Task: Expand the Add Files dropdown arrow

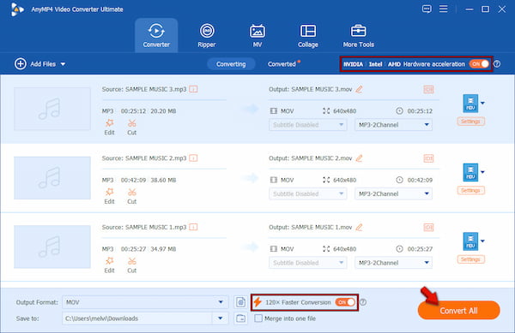Action: pyautogui.click(x=63, y=64)
